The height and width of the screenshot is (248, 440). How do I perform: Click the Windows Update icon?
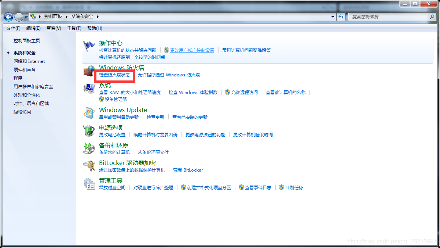point(89,113)
